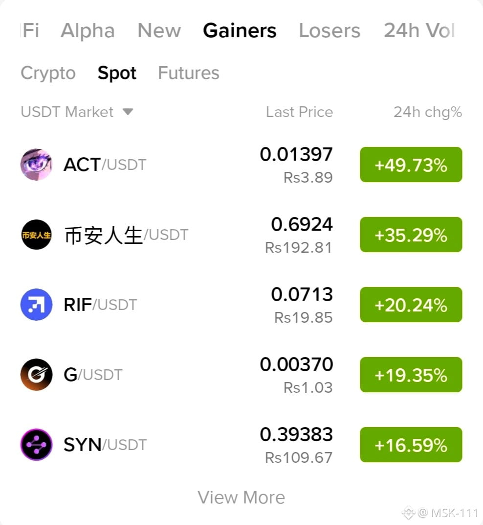Select the Crypto sub-tab

pos(48,73)
